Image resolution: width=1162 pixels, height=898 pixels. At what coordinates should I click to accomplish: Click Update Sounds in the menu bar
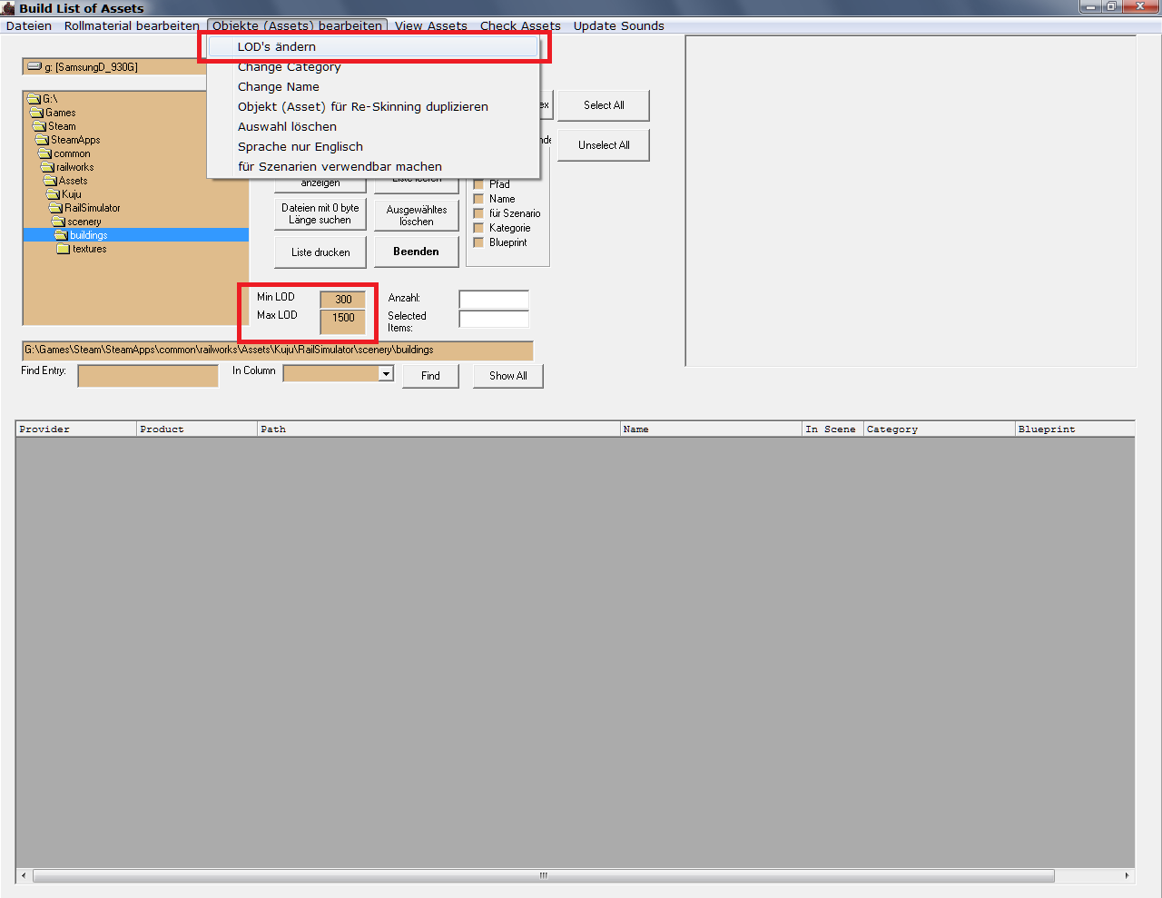point(619,25)
